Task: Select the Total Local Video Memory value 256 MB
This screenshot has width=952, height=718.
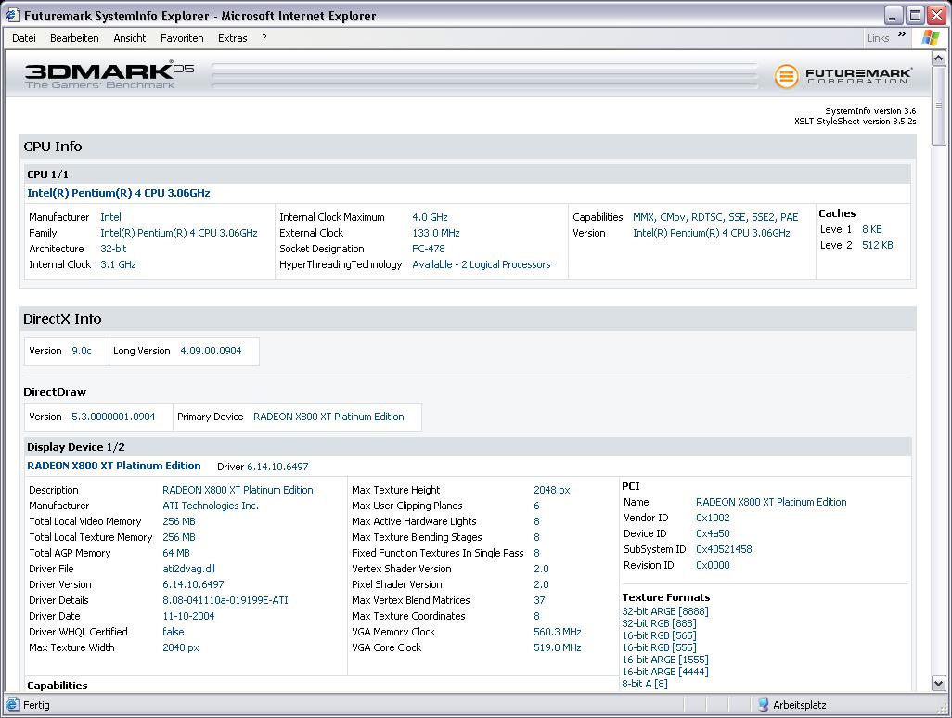Action: [x=179, y=521]
